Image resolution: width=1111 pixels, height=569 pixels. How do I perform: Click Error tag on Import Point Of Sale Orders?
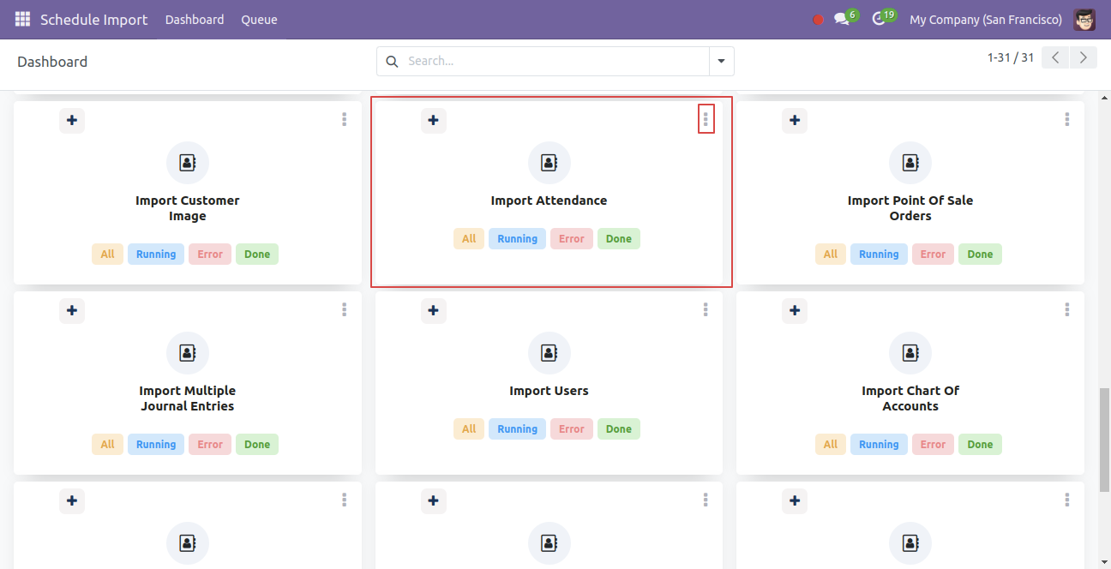click(x=933, y=255)
